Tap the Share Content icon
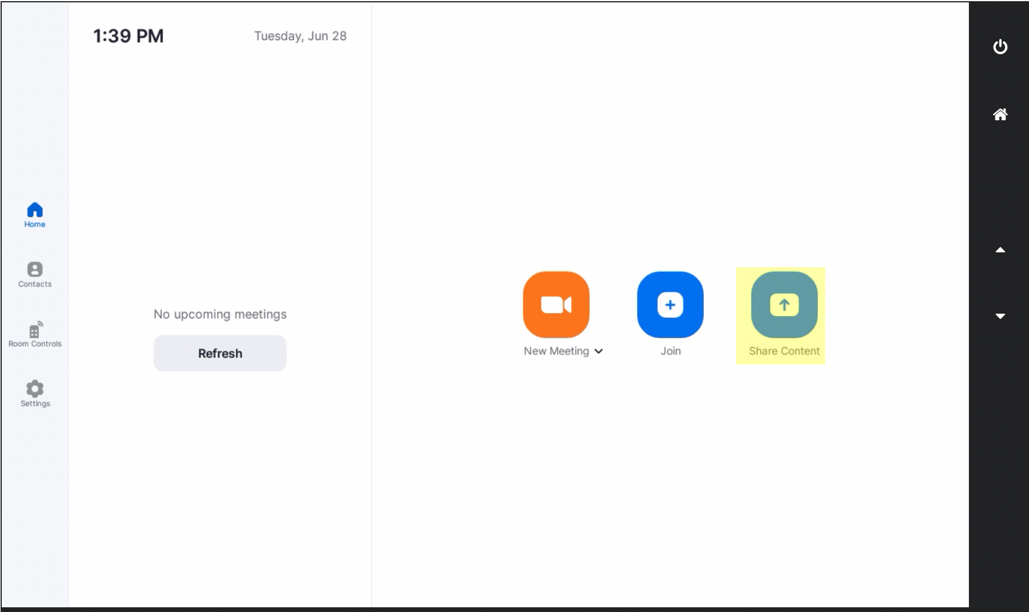Viewport: 1029px width, 612px height. coord(784,305)
